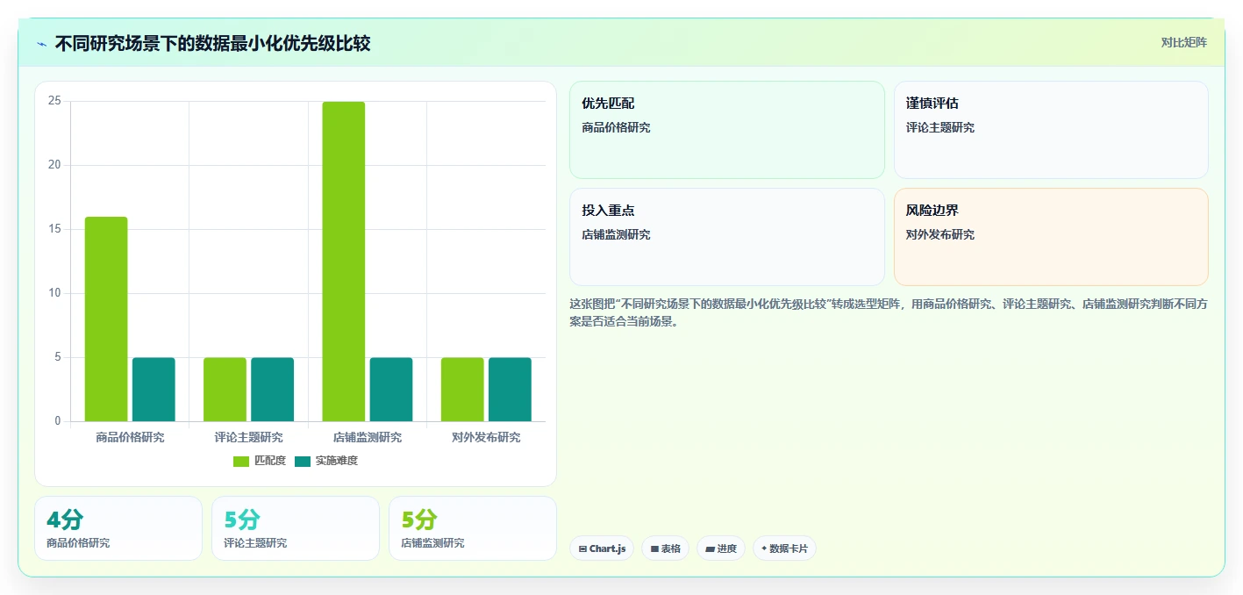Viewport: 1243px width, 595px height.
Task: Toggle the 匹配度 legend color swatch
Action: (x=241, y=462)
